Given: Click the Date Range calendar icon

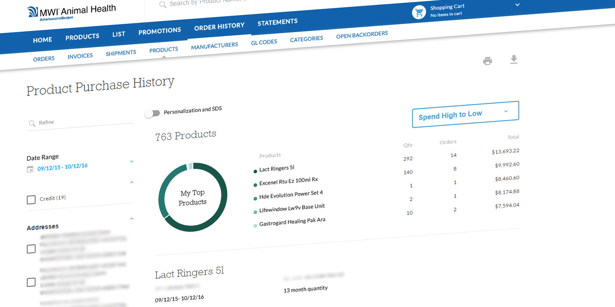Looking at the screenshot, I should click(30, 169).
